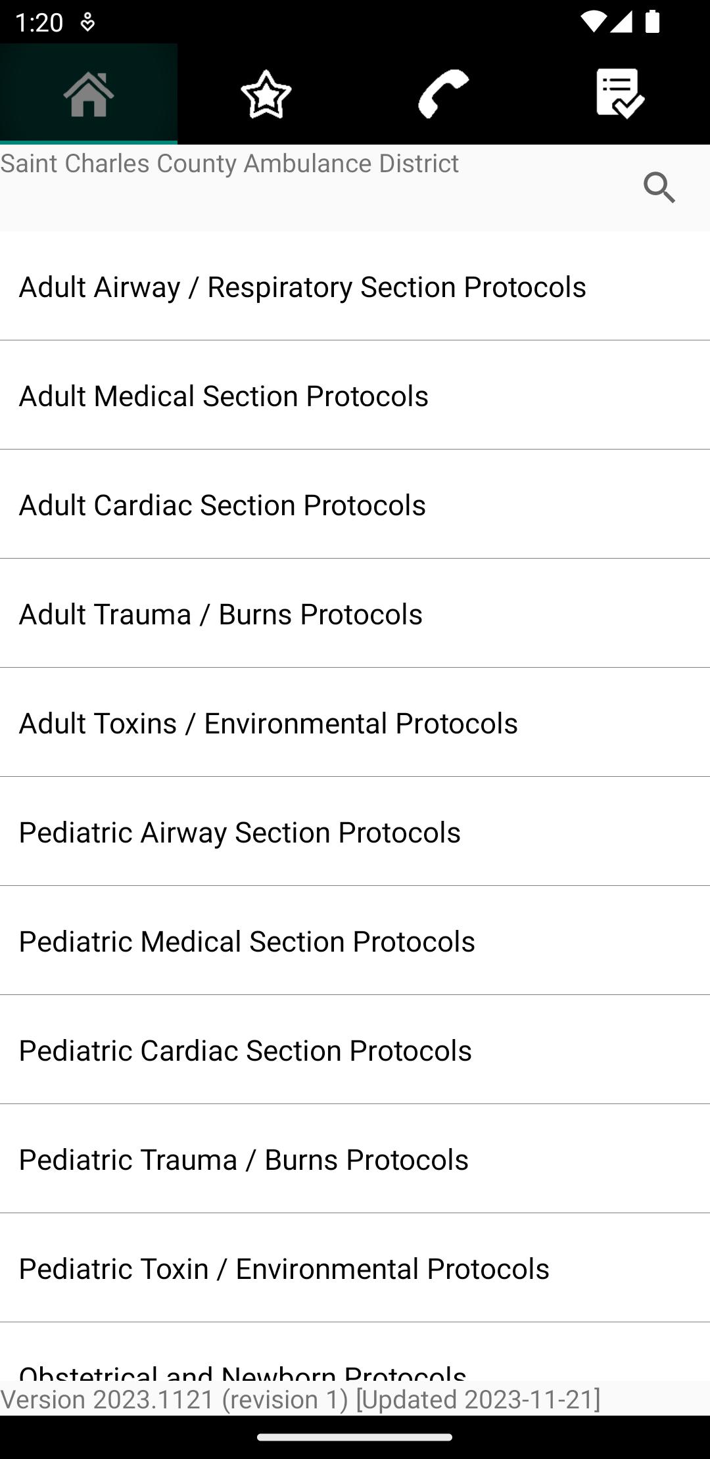Open the Home tab icon

click(89, 94)
